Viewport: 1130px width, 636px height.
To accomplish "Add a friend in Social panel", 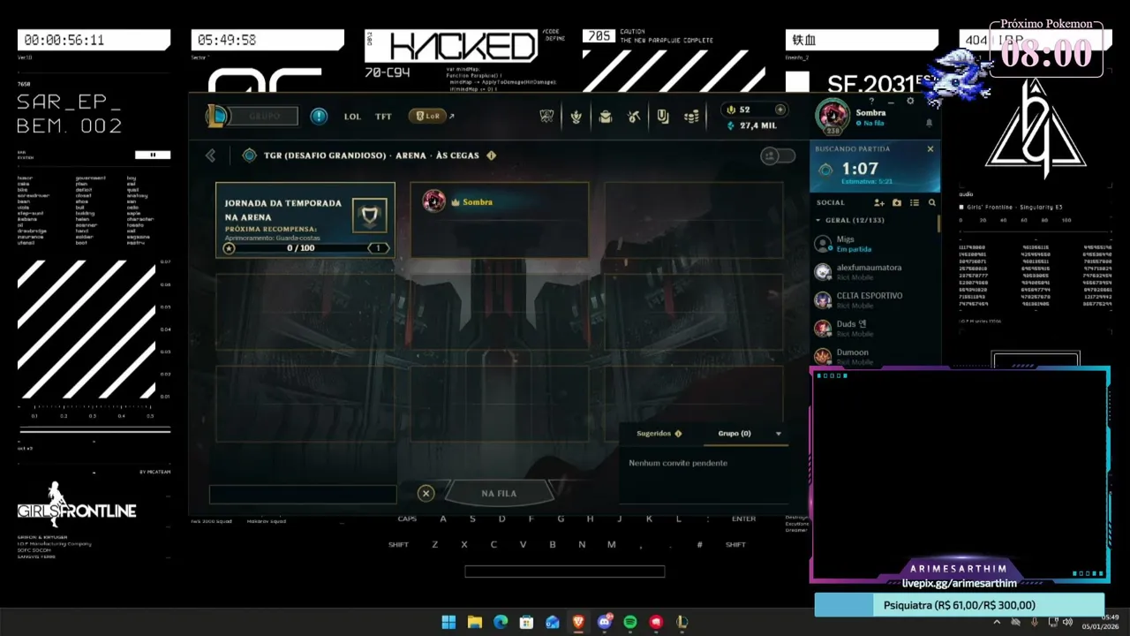I will (x=879, y=202).
